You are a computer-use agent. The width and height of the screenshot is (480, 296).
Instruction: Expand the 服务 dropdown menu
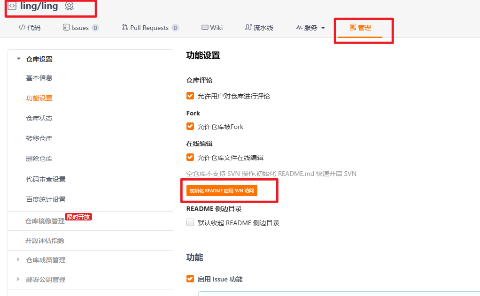click(x=310, y=28)
